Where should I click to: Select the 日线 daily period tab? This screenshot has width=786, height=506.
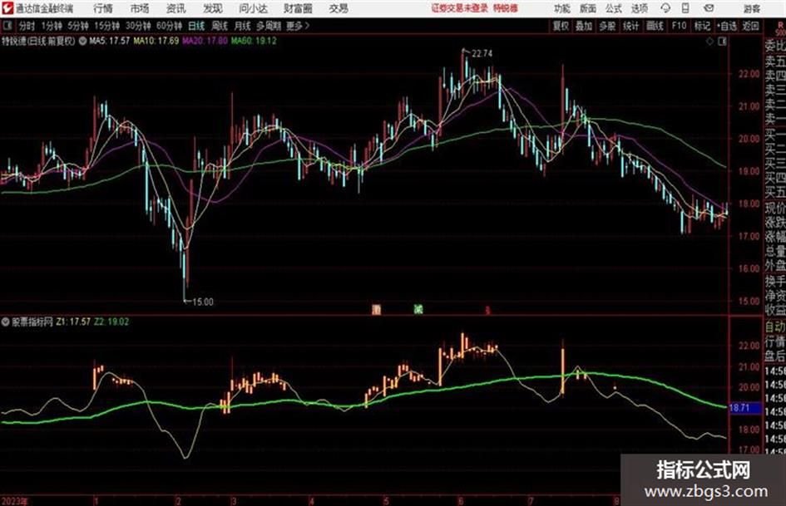pyautogui.click(x=196, y=26)
